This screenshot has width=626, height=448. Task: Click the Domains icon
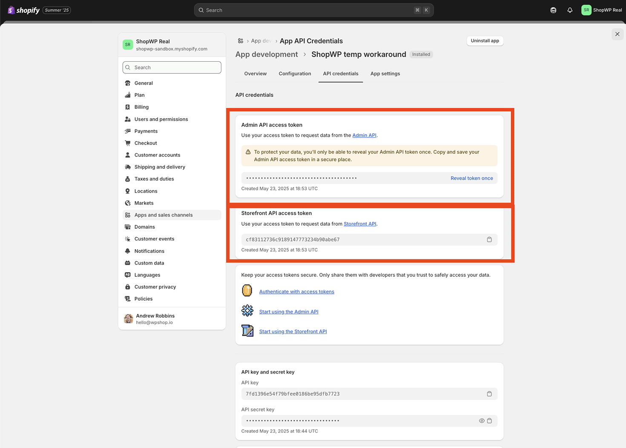pos(128,227)
